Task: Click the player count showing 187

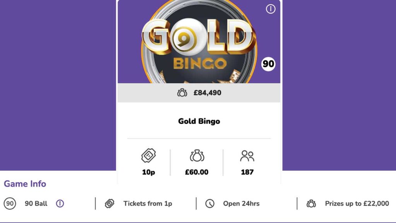Action: [x=247, y=172]
